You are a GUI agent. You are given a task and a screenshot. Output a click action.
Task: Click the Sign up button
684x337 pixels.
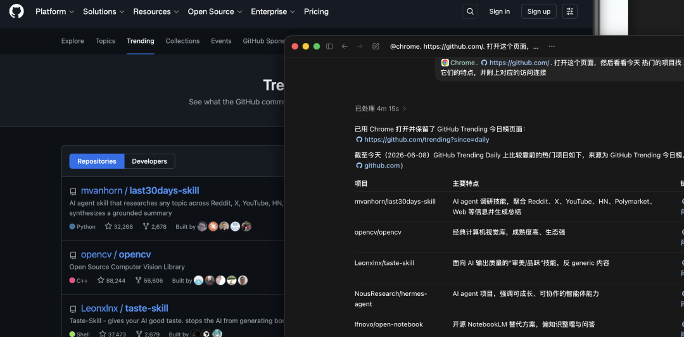point(539,11)
